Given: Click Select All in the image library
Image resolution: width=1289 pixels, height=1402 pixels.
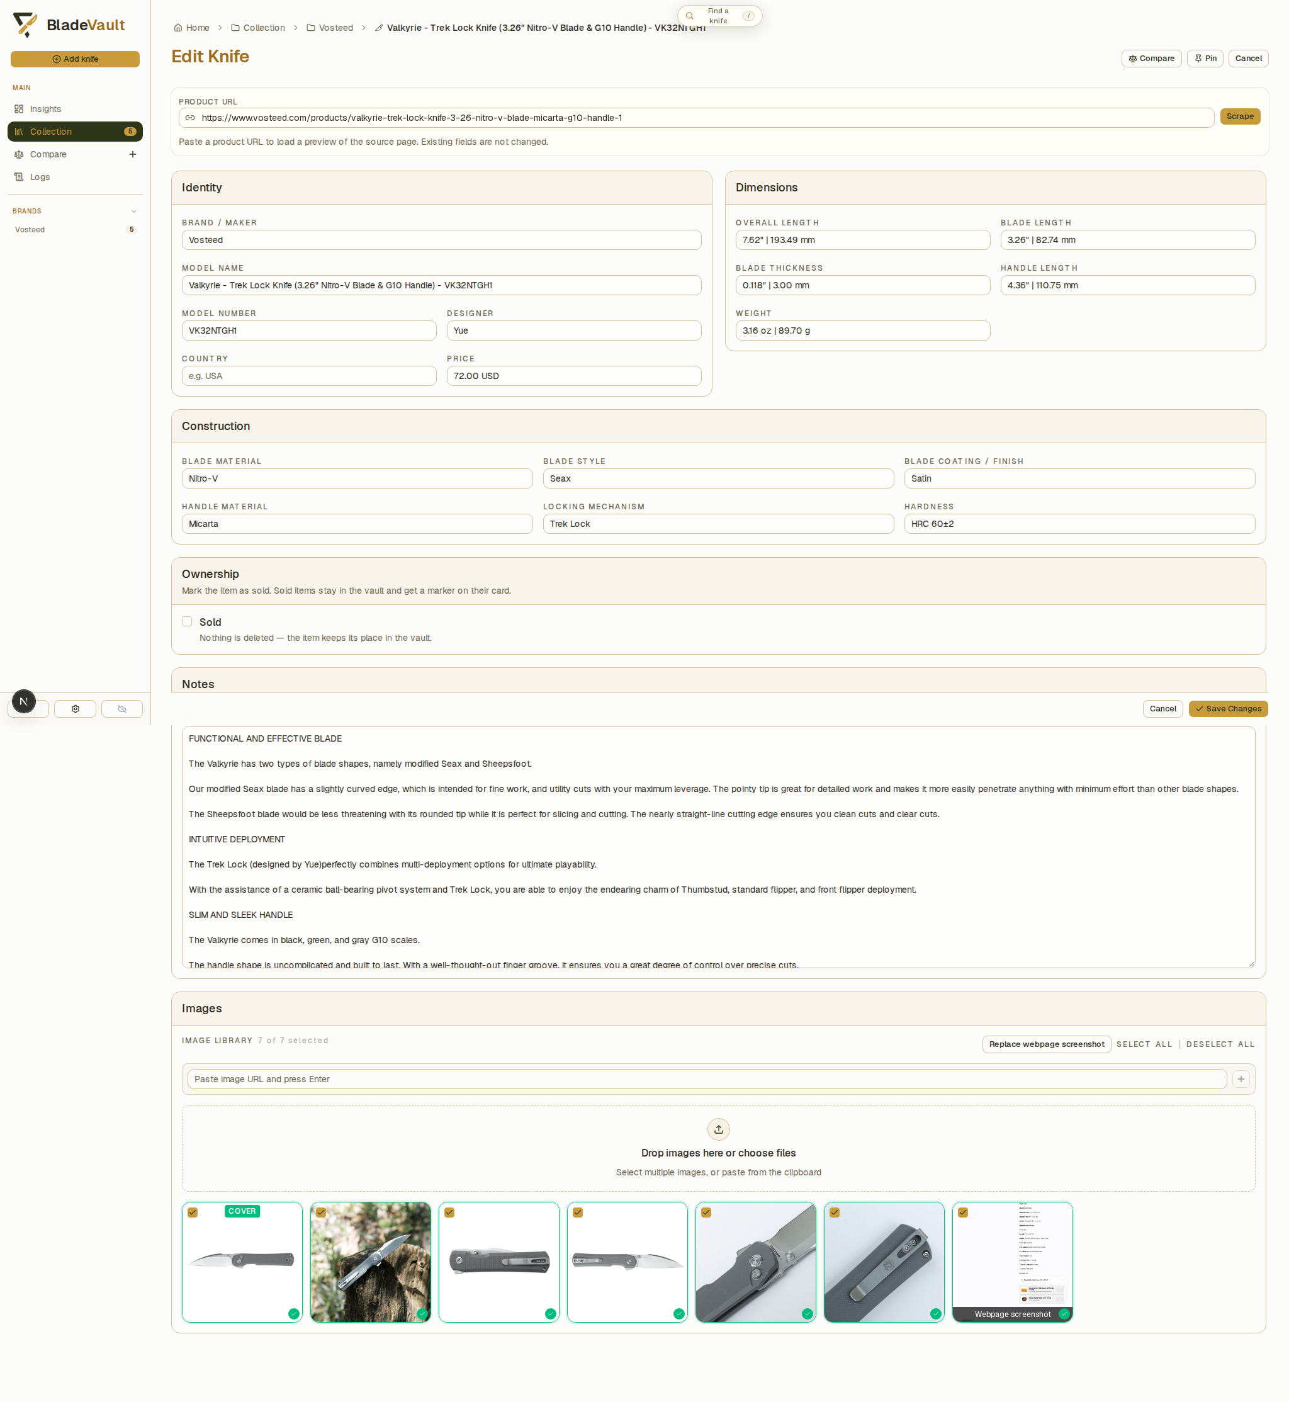Looking at the screenshot, I should click(x=1144, y=1044).
